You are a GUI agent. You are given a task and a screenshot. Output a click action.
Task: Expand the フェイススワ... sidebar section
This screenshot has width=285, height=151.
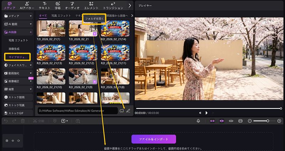point(18,65)
